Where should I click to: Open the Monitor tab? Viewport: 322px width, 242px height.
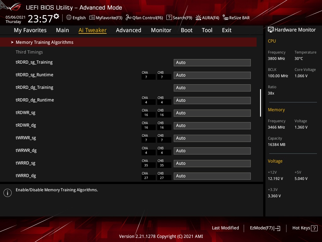[x=161, y=30]
